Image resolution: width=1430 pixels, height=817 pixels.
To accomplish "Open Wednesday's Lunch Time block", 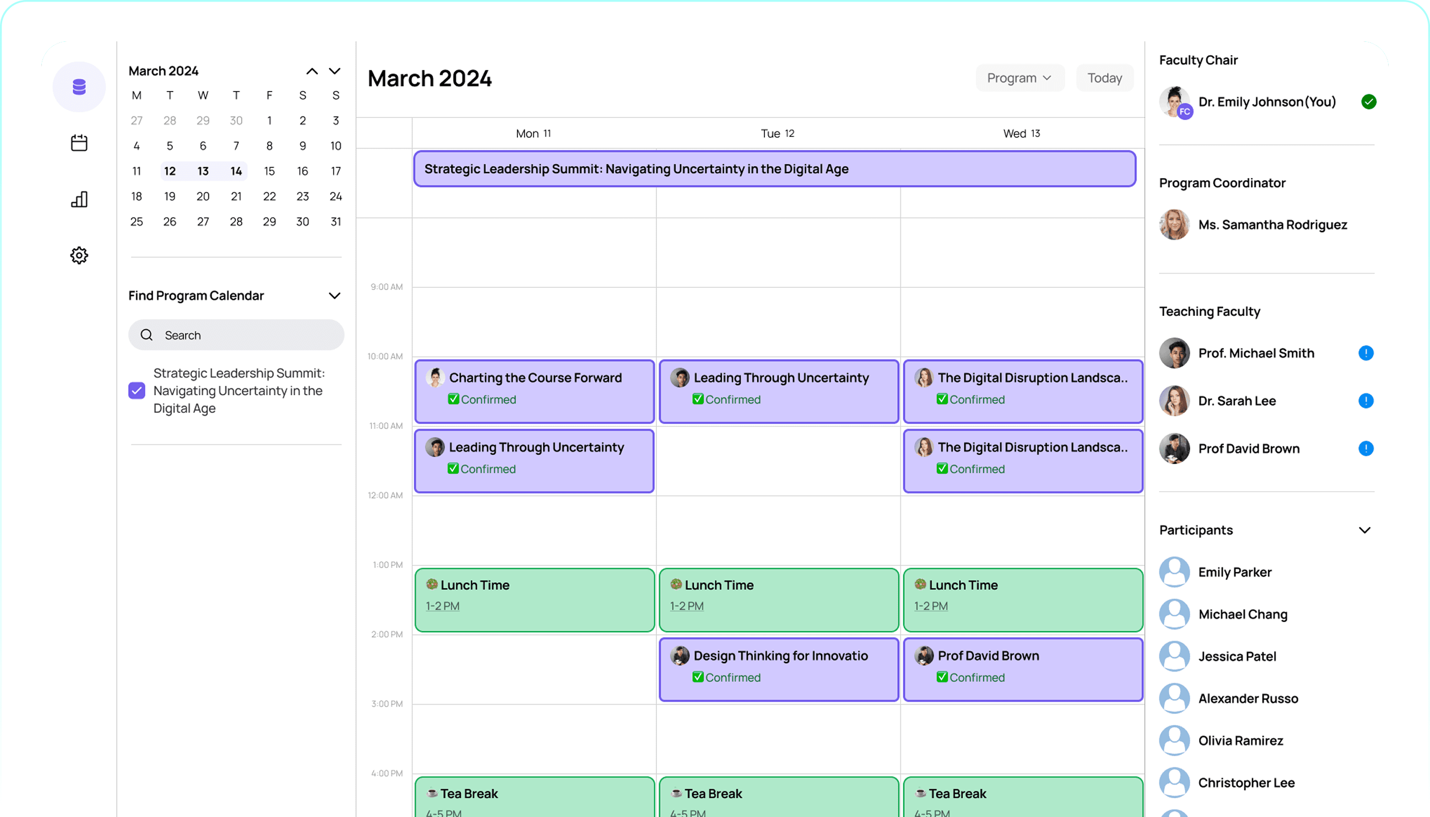I will (1023, 600).
